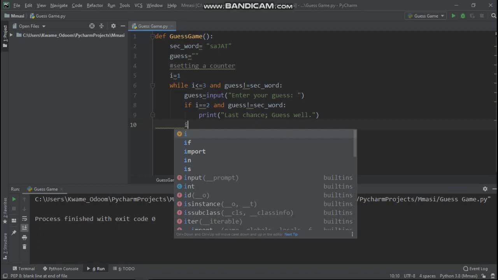Choose the 'int' builtins completion suggestion

265,186
